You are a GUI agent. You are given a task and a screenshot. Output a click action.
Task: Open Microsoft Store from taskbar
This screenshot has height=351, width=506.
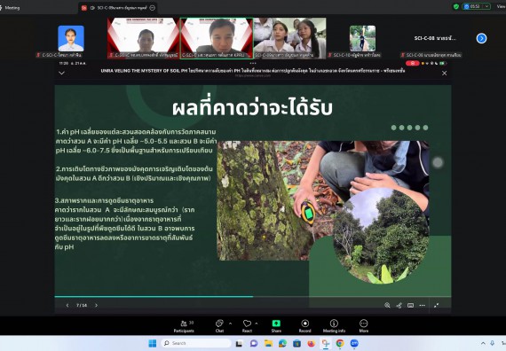click(x=296, y=343)
